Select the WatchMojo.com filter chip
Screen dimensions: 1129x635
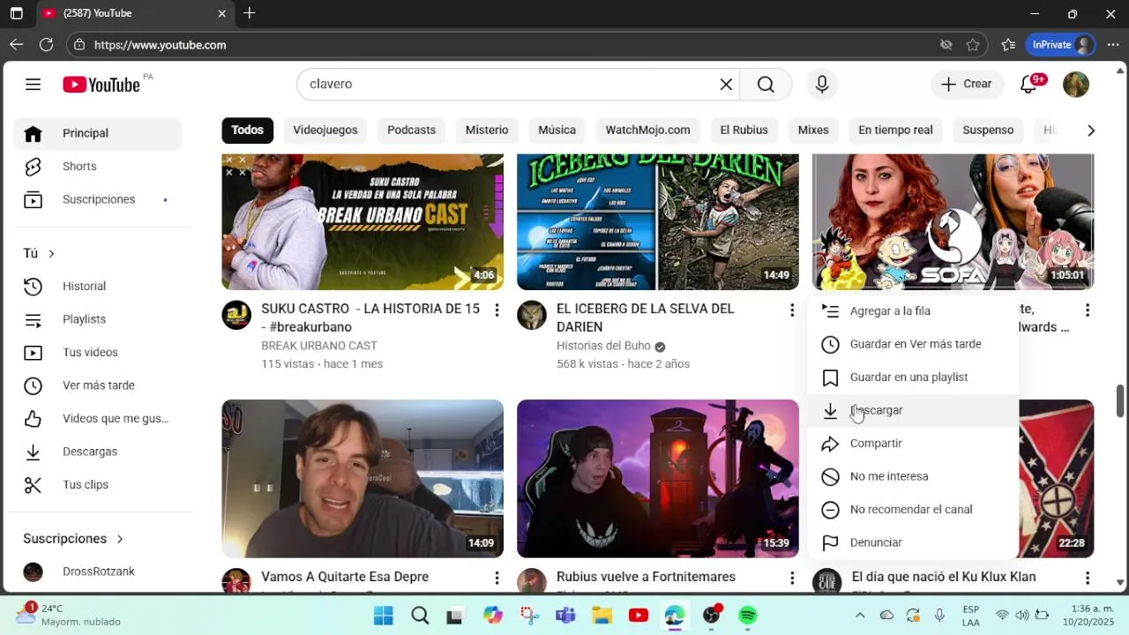coord(647,130)
